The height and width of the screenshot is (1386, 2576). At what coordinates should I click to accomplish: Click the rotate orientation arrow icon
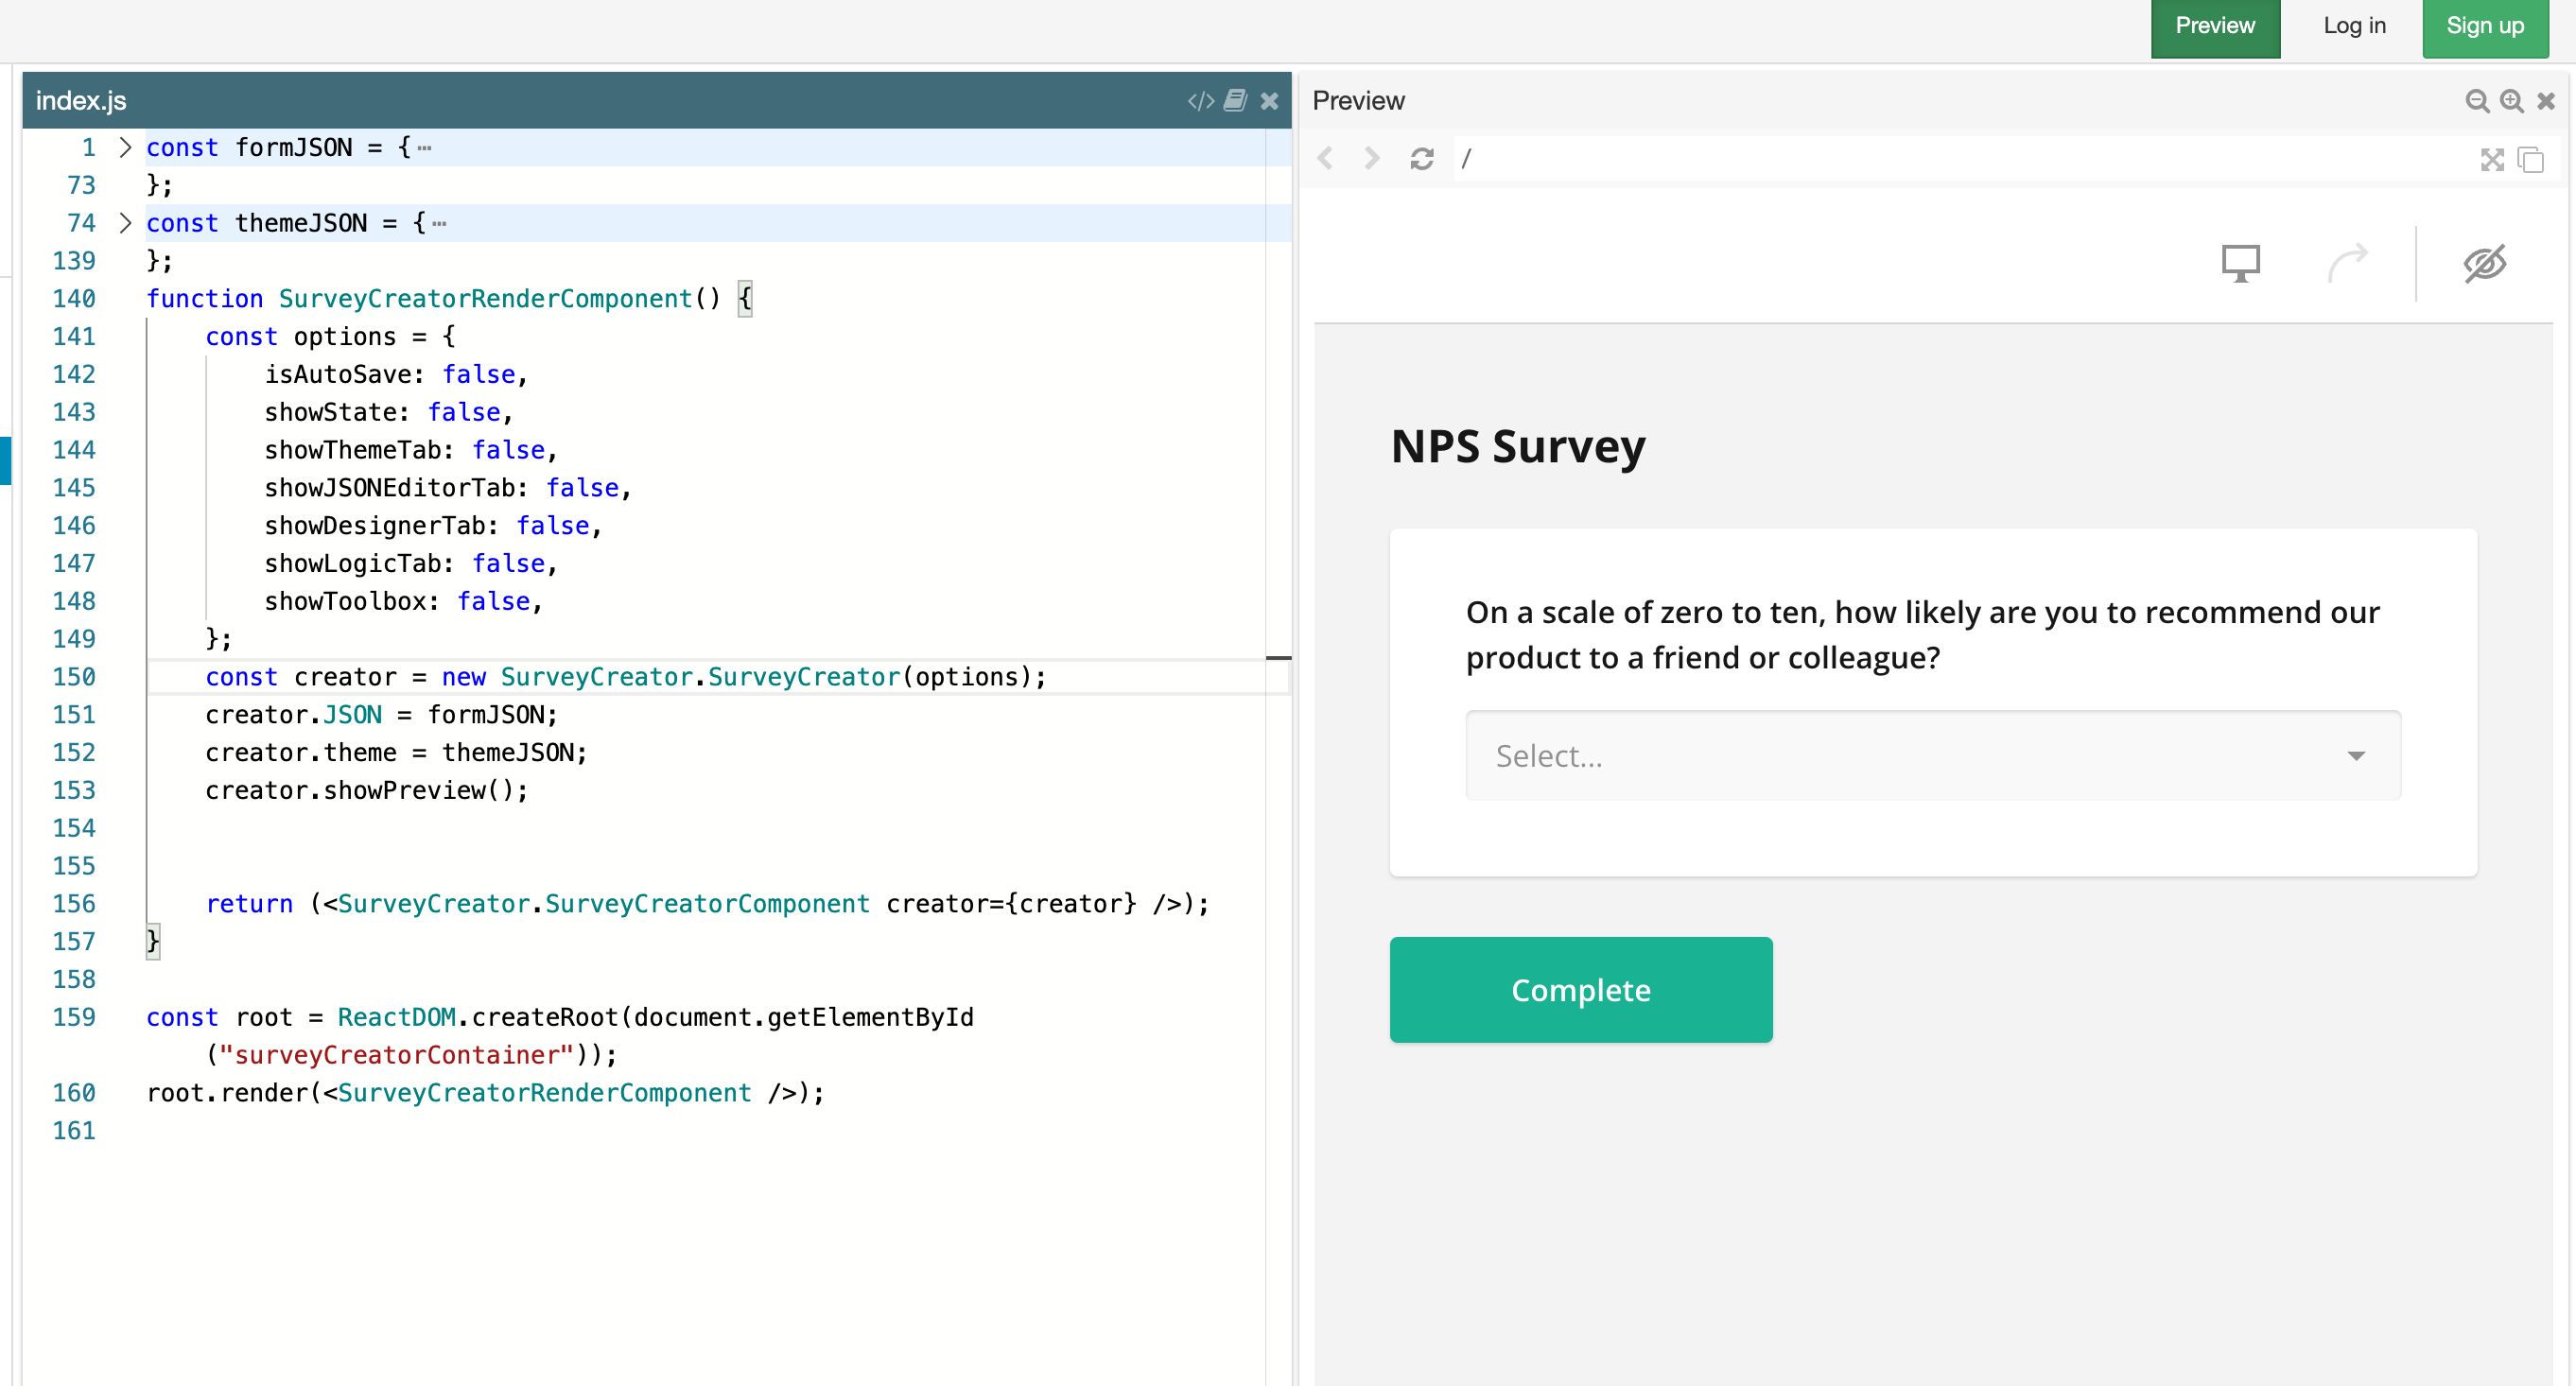[x=2349, y=263]
